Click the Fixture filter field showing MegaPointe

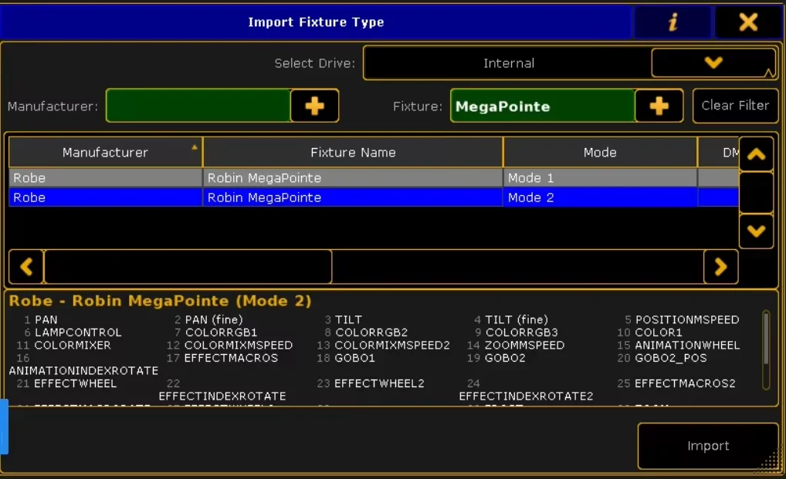542,106
